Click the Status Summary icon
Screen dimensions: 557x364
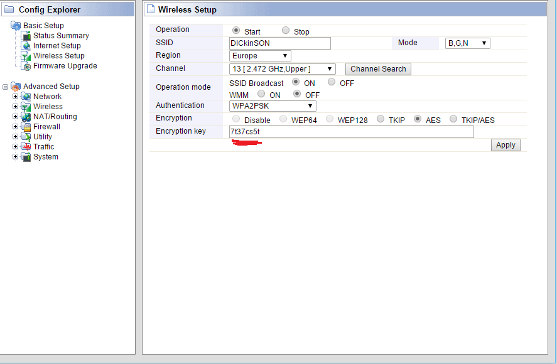point(26,36)
